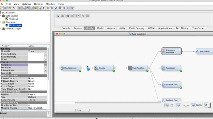This screenshot has height=119, width=213.
Task: Switch to the Explore tab
Action: point(78,28)
